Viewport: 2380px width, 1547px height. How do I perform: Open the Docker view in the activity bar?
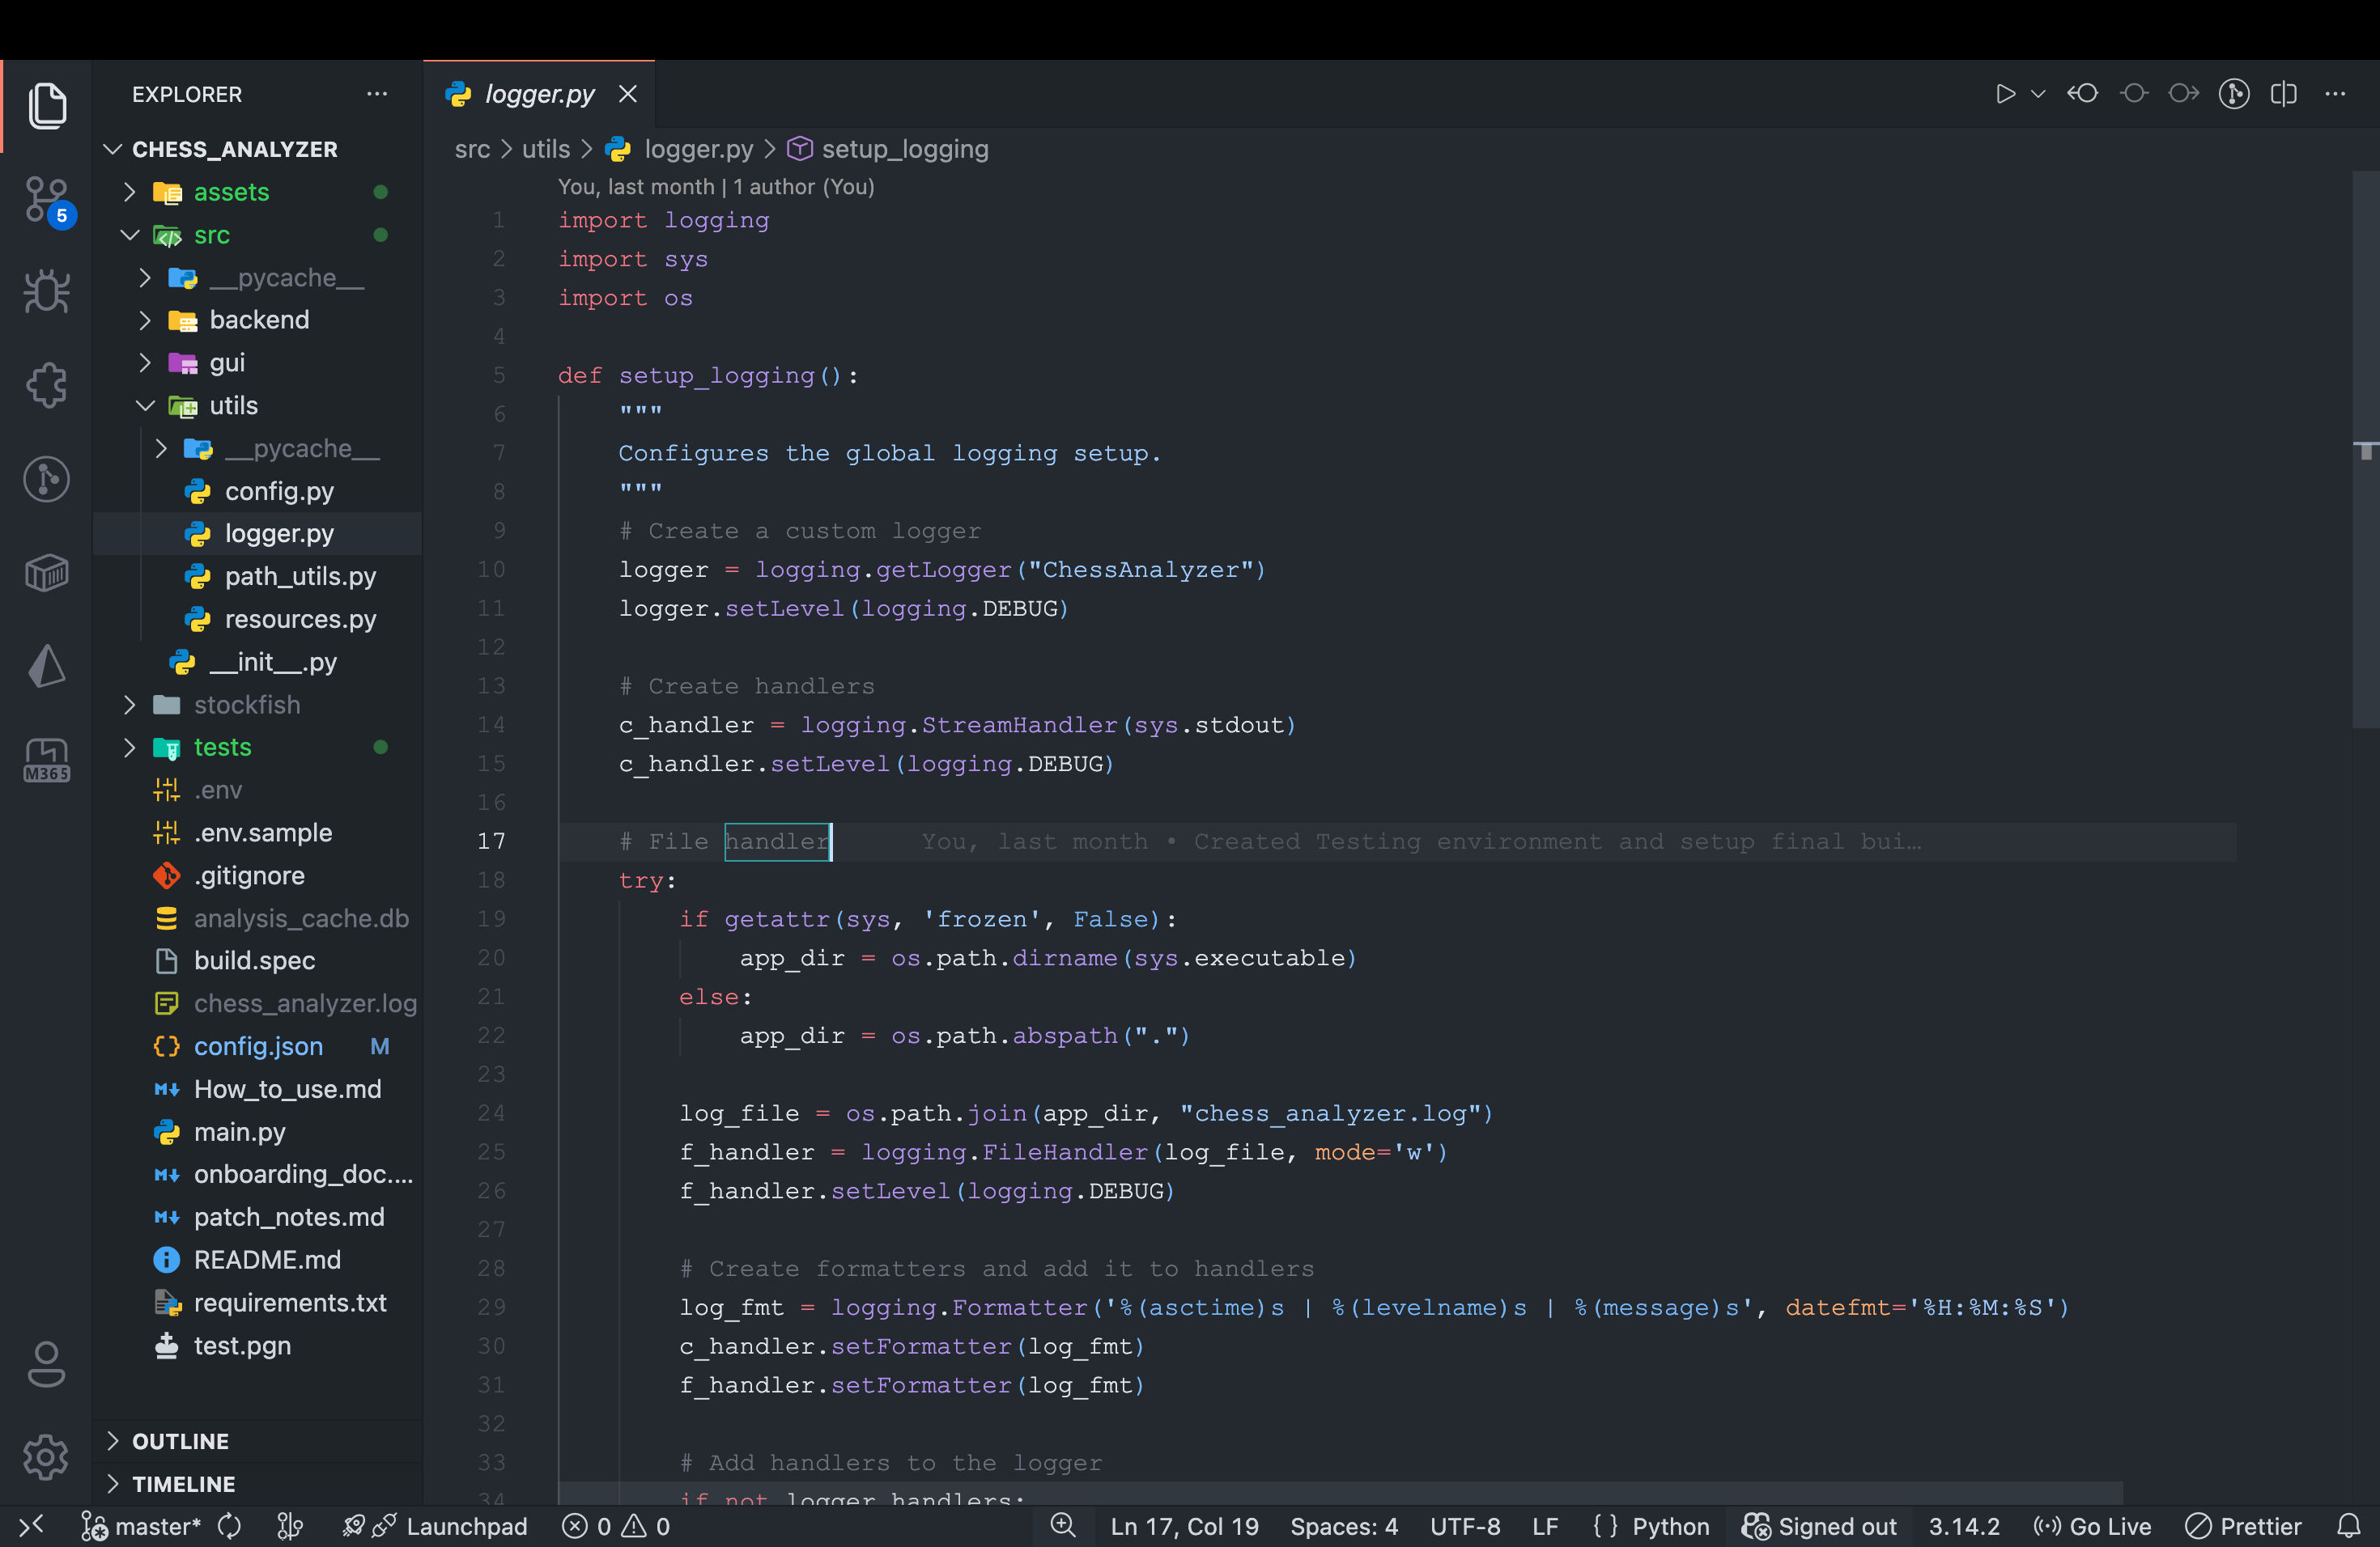click(46, 572)
